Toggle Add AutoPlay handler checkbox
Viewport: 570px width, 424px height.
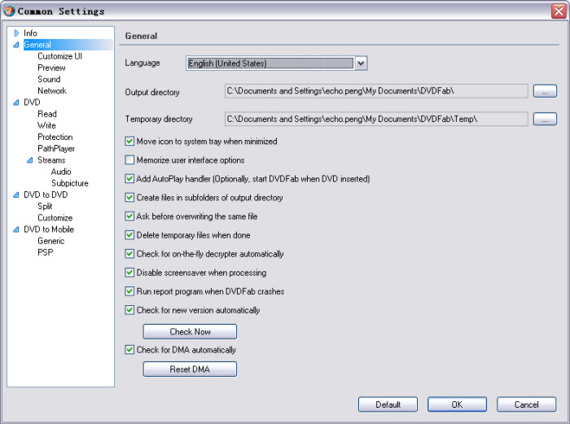(129, 179)
